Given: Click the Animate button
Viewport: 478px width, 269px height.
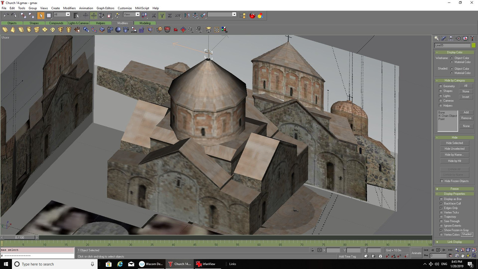Looking at the screenshot, I should (x=416, y=253).
